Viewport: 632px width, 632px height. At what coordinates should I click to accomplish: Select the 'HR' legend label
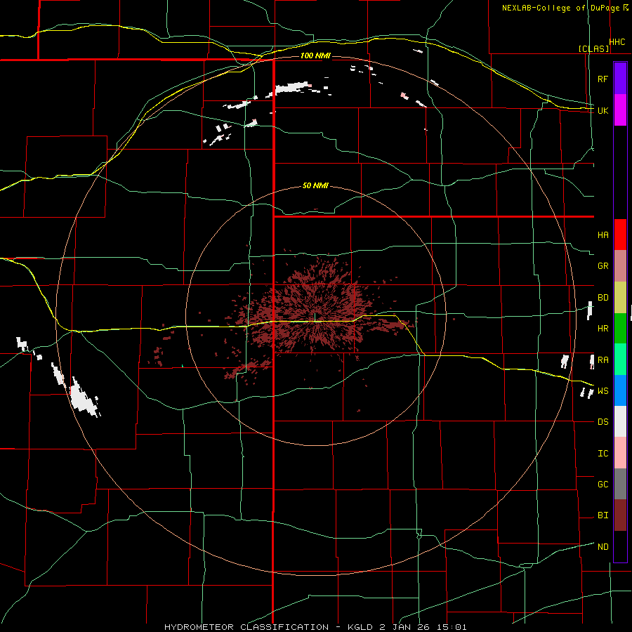603,329
